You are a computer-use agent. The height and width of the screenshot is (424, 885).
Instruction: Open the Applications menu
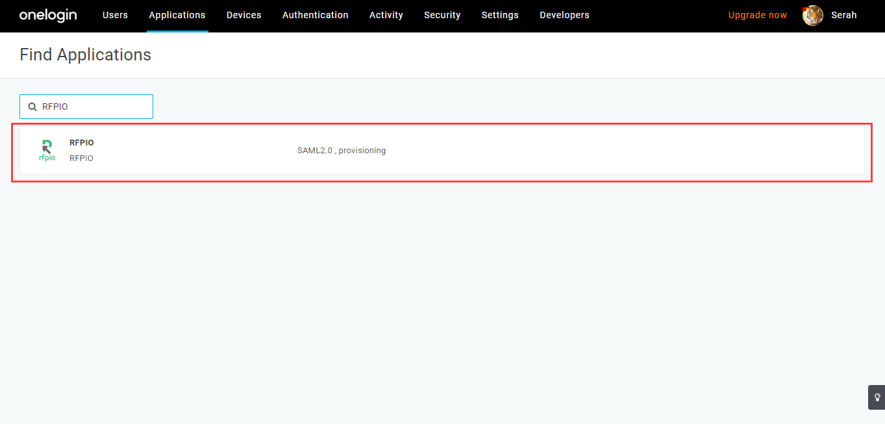[177, 15]
